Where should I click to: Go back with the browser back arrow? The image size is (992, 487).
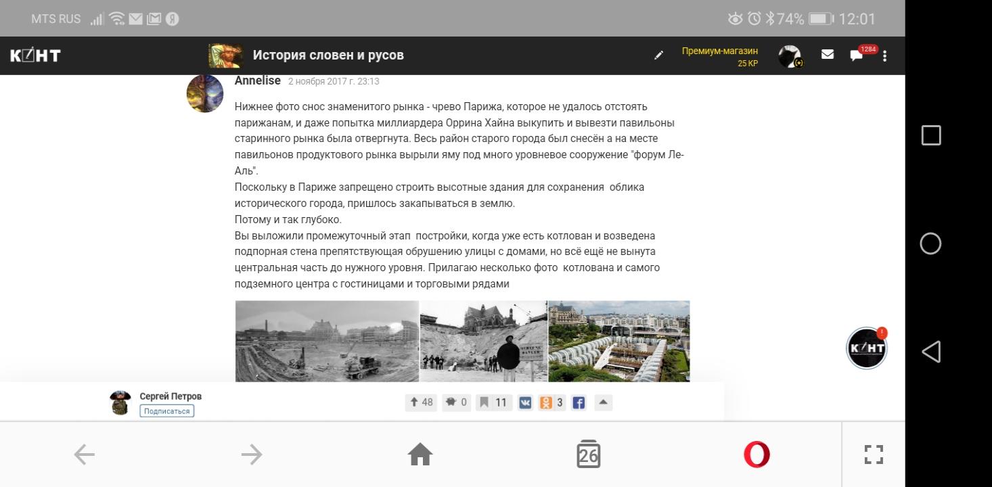pyautogui.click(x=84, y=455)
